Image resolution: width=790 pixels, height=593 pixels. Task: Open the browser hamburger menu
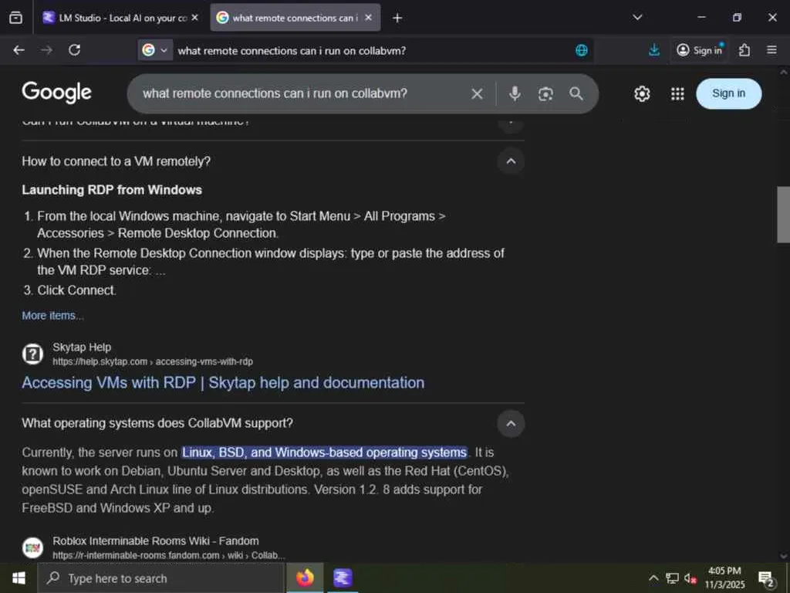click(771, 50)
